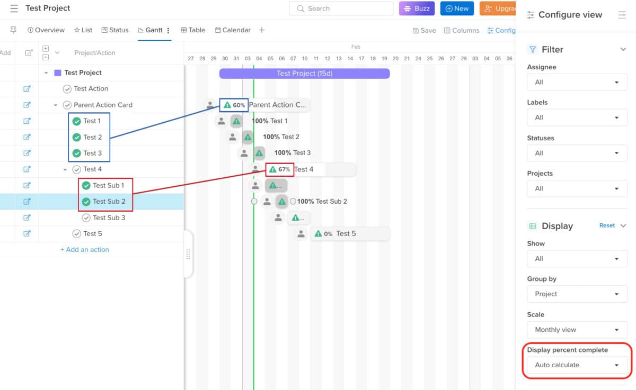Click the panel menu icon right of Configure view
636x390 pixels.
coord(622,15)
